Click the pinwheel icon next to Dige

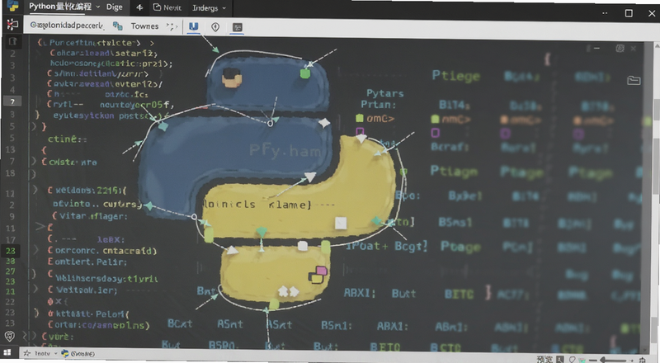pyautogui.click(x=139, y=7)
